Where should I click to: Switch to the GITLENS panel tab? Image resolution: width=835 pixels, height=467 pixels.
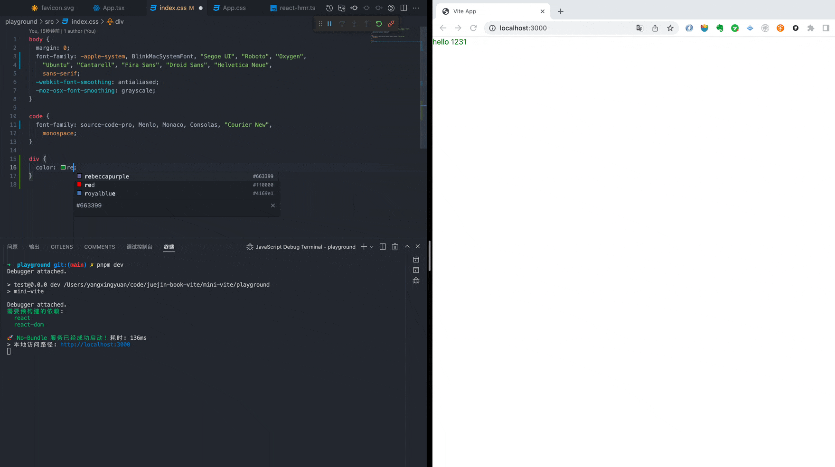pos(62,246)
